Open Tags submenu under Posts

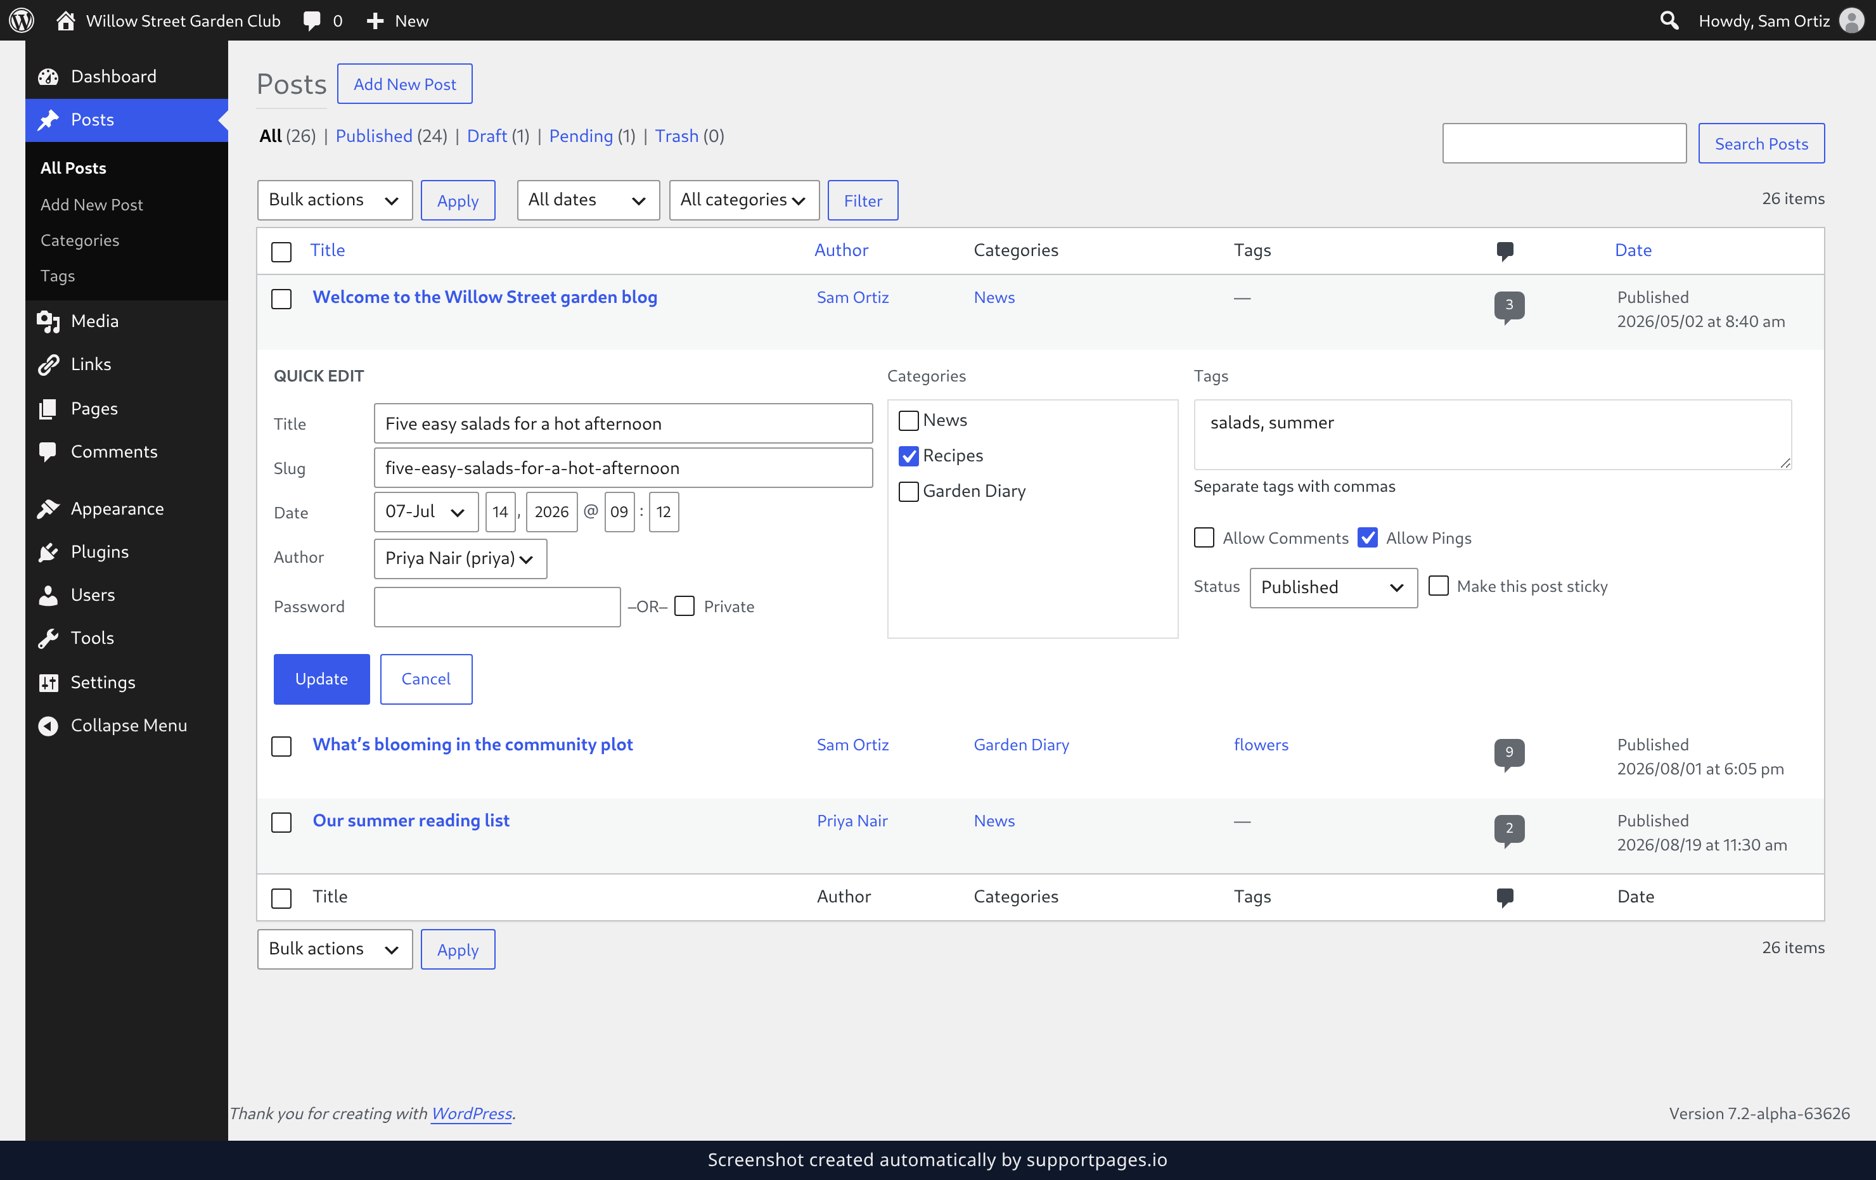tap(58, 276)
